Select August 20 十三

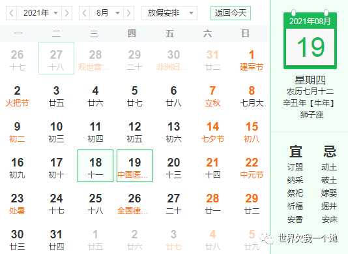tap(173, 168)
